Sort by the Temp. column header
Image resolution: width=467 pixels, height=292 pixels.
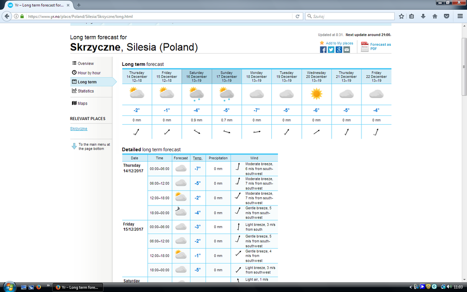tap(198, 158)
